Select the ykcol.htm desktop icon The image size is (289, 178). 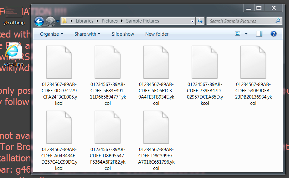14,54
